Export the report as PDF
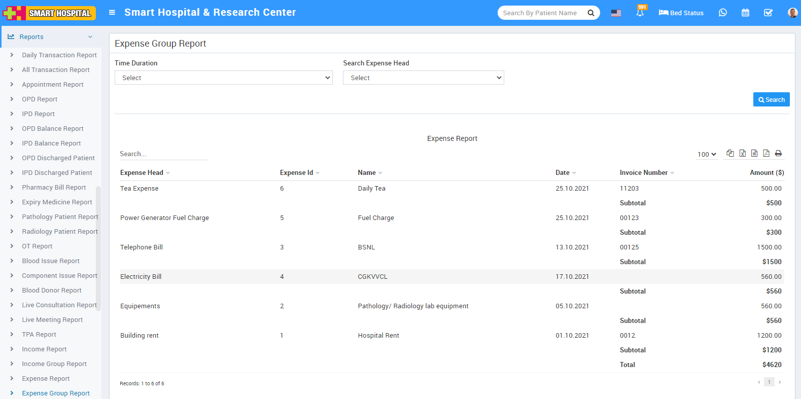This screenshot has width=801, height=399. [x=766, y=153]
